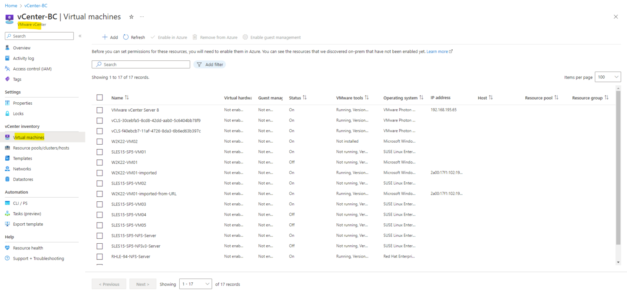Screen dimensions: 627x293
Task: Switch to Resource pools/clusters/hosts
Action: pyautogui.click(x=41, y=148)
